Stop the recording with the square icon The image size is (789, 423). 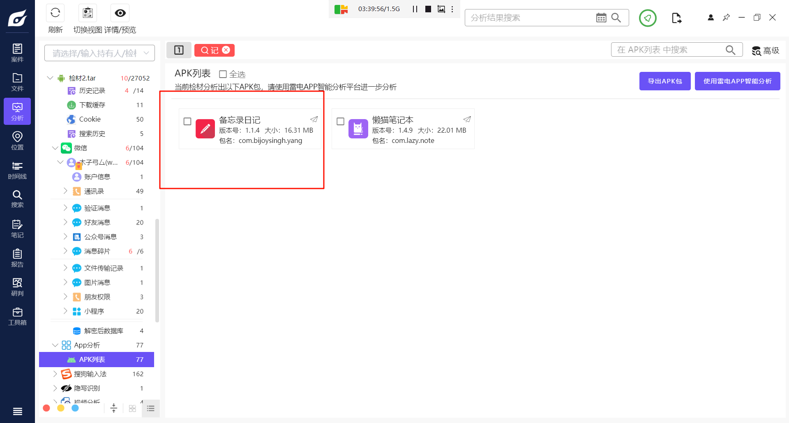pyautogui.click(x=428, y=9)
